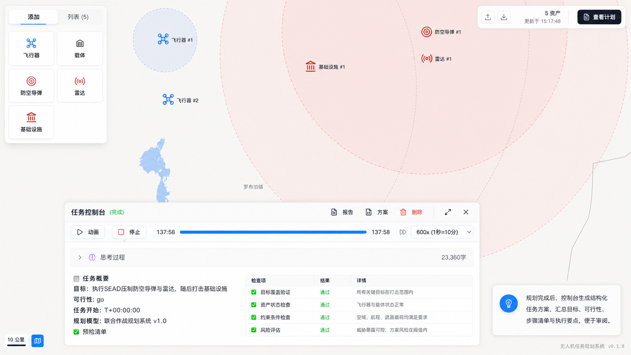Viewport: 631px width, 355px height.
Task: Click the 查看计划 button
Action: [x=599, y=17]
